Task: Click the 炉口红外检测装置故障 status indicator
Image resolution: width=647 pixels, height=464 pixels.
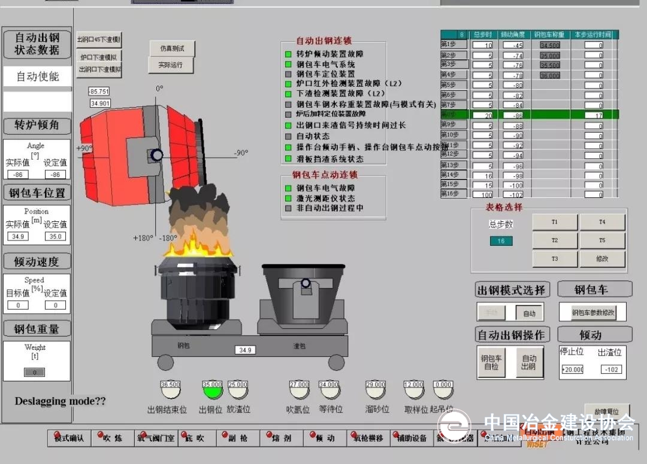Action: pyautogui.click(x=288, y=84)
